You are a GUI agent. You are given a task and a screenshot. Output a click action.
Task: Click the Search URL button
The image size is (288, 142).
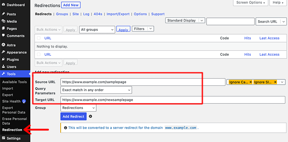click(268, 22)
